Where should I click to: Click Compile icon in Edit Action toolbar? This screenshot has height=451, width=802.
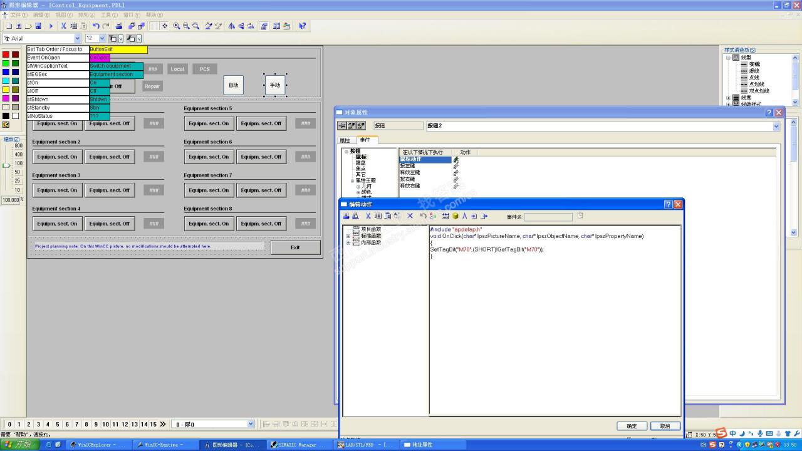(445, 216)
